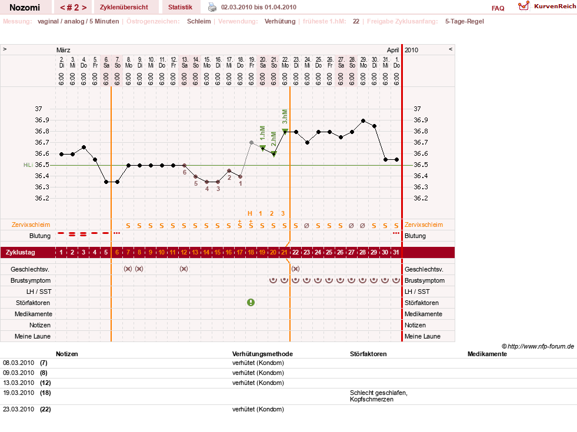This screenshot has width=577, height=432.
Task: Click the Geschlechtsv. mark on cycle day 8
Action: (x=139, y=269)
